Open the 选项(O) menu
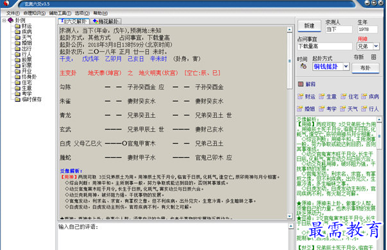387x250 pixels. click(82, 13)
